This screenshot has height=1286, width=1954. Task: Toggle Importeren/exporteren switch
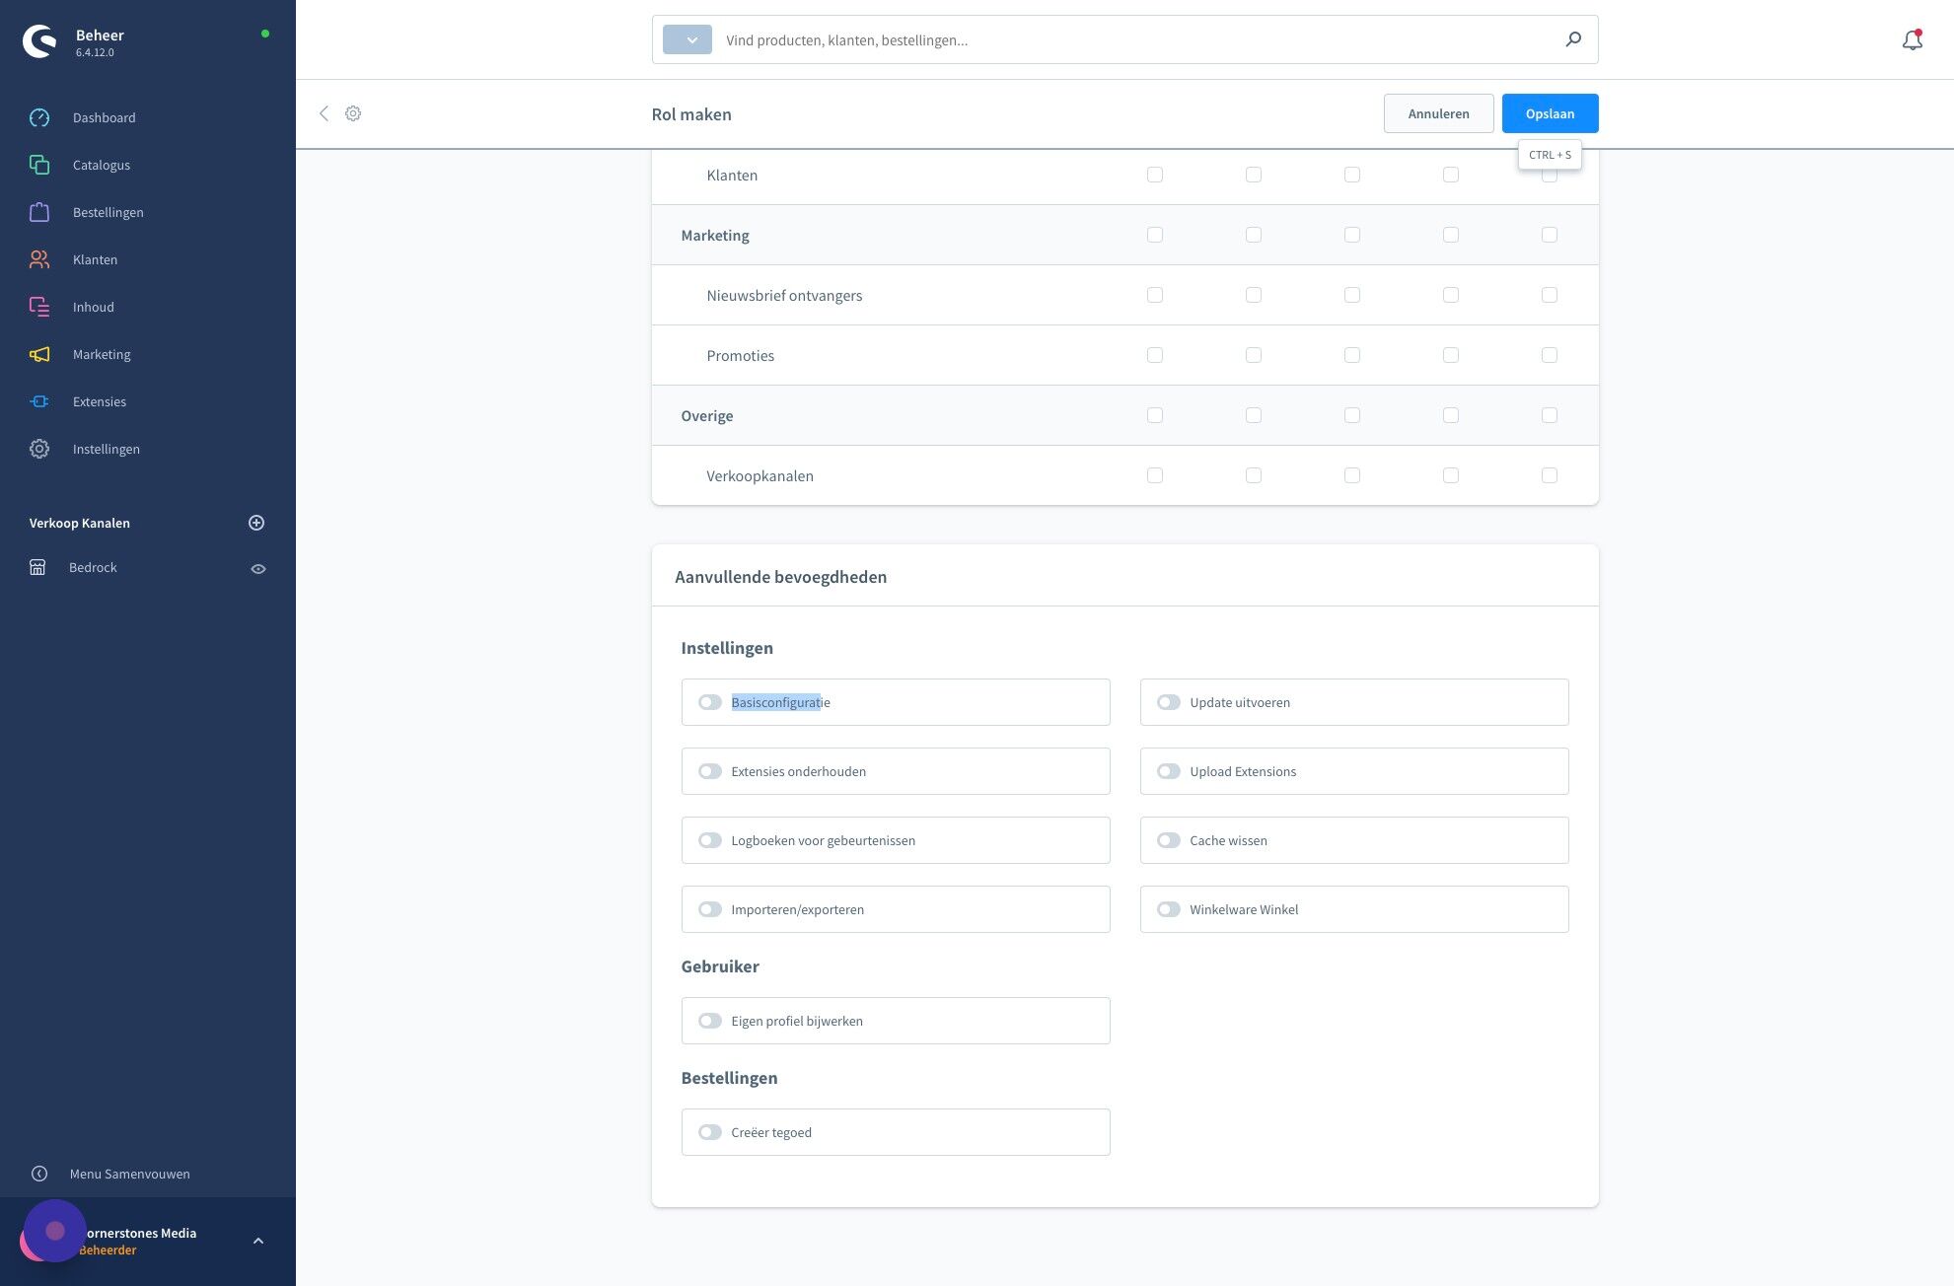(710, 909)
